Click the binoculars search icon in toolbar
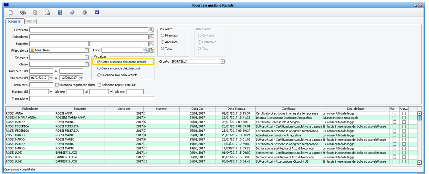The width and height of the screenshot is (429, 174). coord(23,13)
